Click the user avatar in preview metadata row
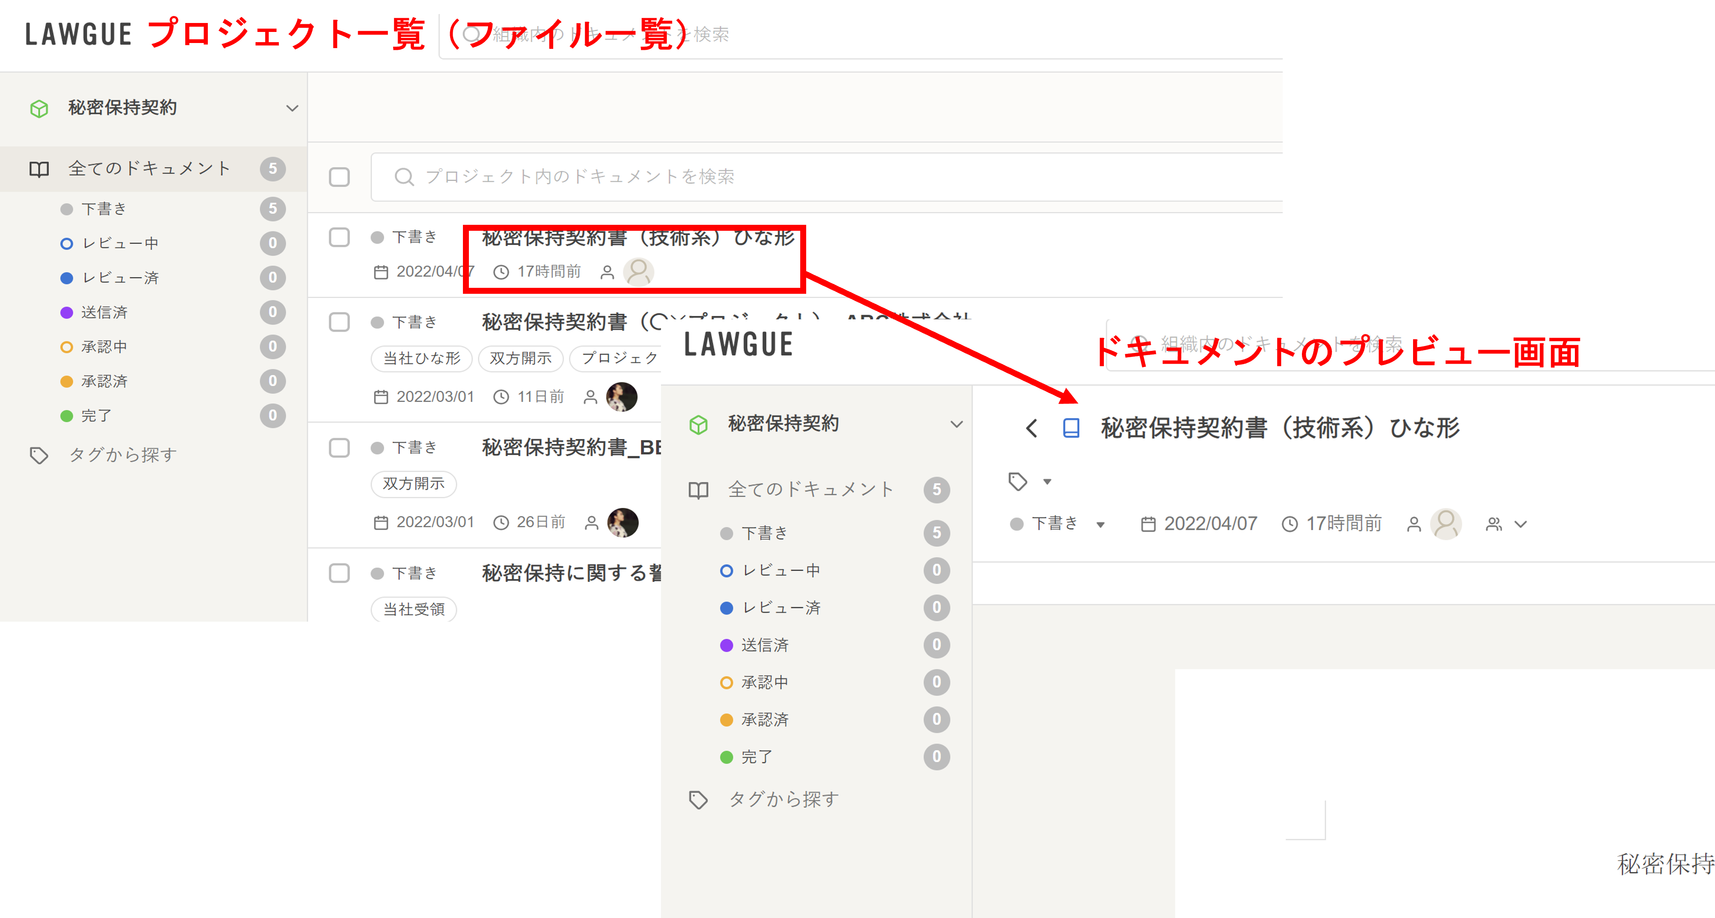Screen dimensions: 1715x918 click(x=1445, y=524)
